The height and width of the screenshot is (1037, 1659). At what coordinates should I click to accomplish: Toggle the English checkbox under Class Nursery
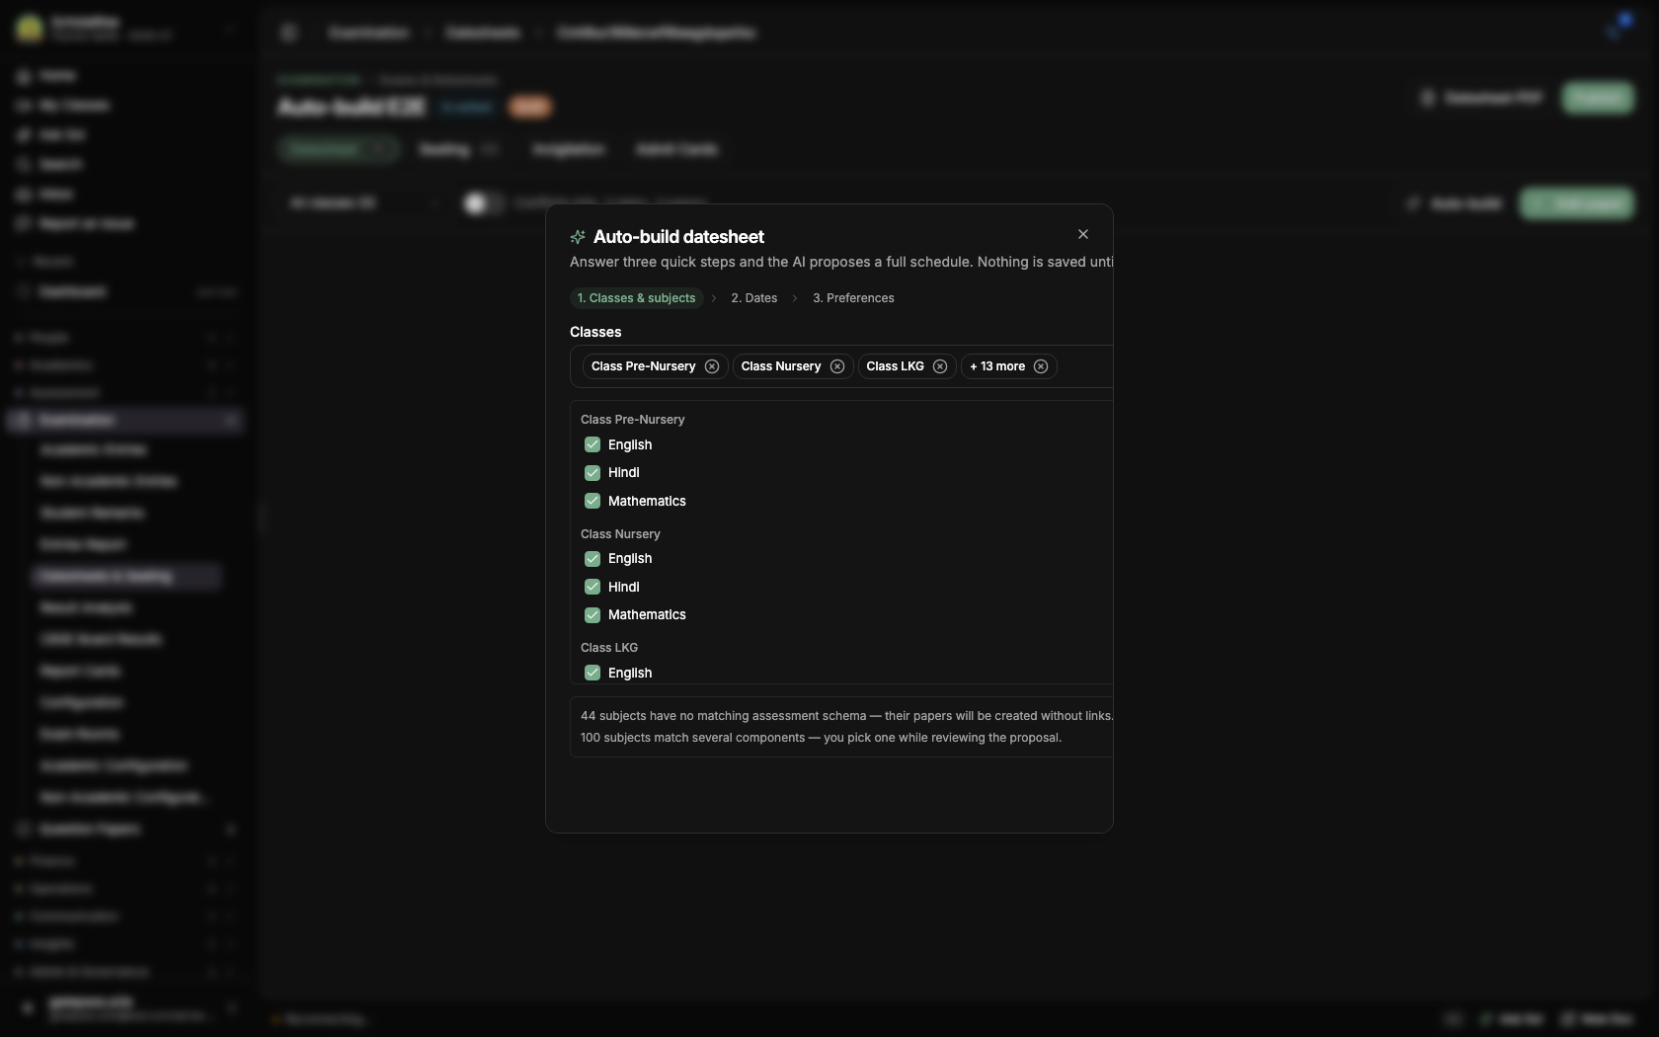[x=592, y=559]
